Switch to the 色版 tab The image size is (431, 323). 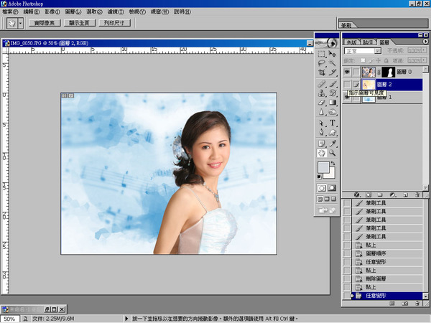[x=350, y=42]
